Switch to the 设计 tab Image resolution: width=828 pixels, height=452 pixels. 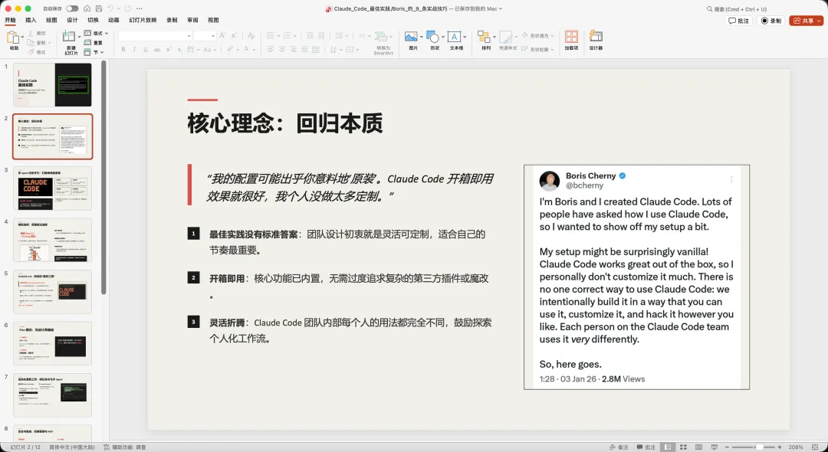coord(72,20)
